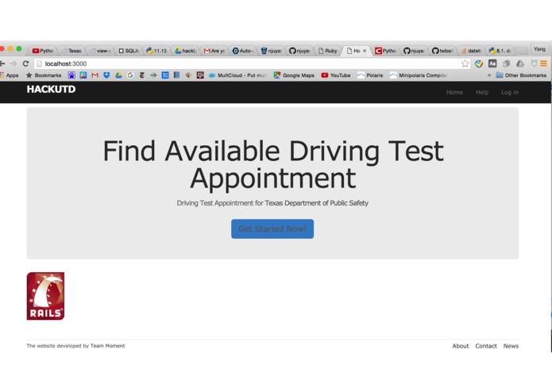Image resolution: width=552 pixels, height=392 pixels.
Task: Switch to the SQLite tab
Action: tap(129, 51)
